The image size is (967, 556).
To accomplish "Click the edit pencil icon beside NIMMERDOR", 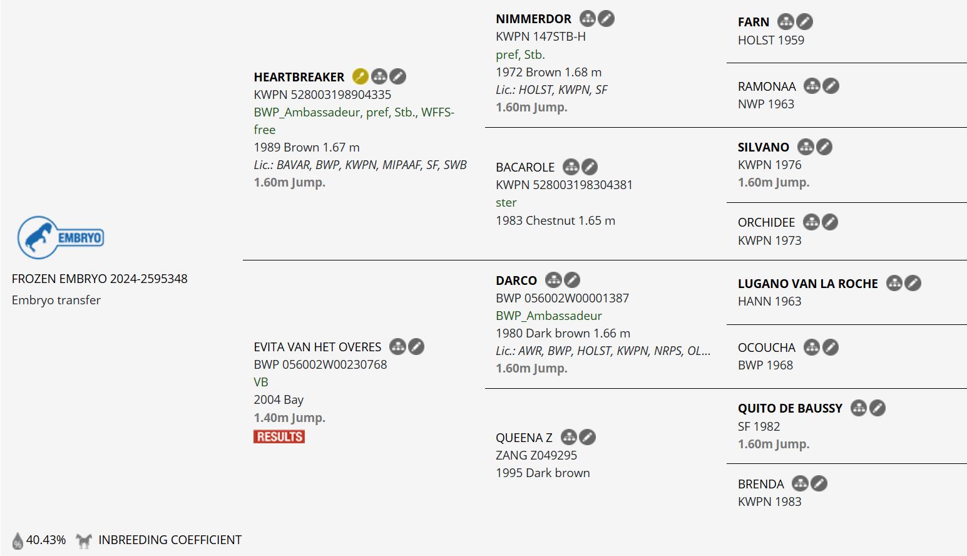I will [x=606, y=18].
